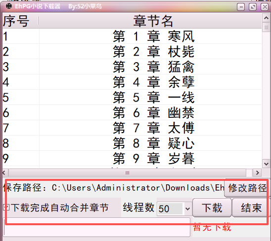Click sequence number 8 cell
Viewport: 271px width, 241px height.
pyautogui.click(x=21, y=143)
